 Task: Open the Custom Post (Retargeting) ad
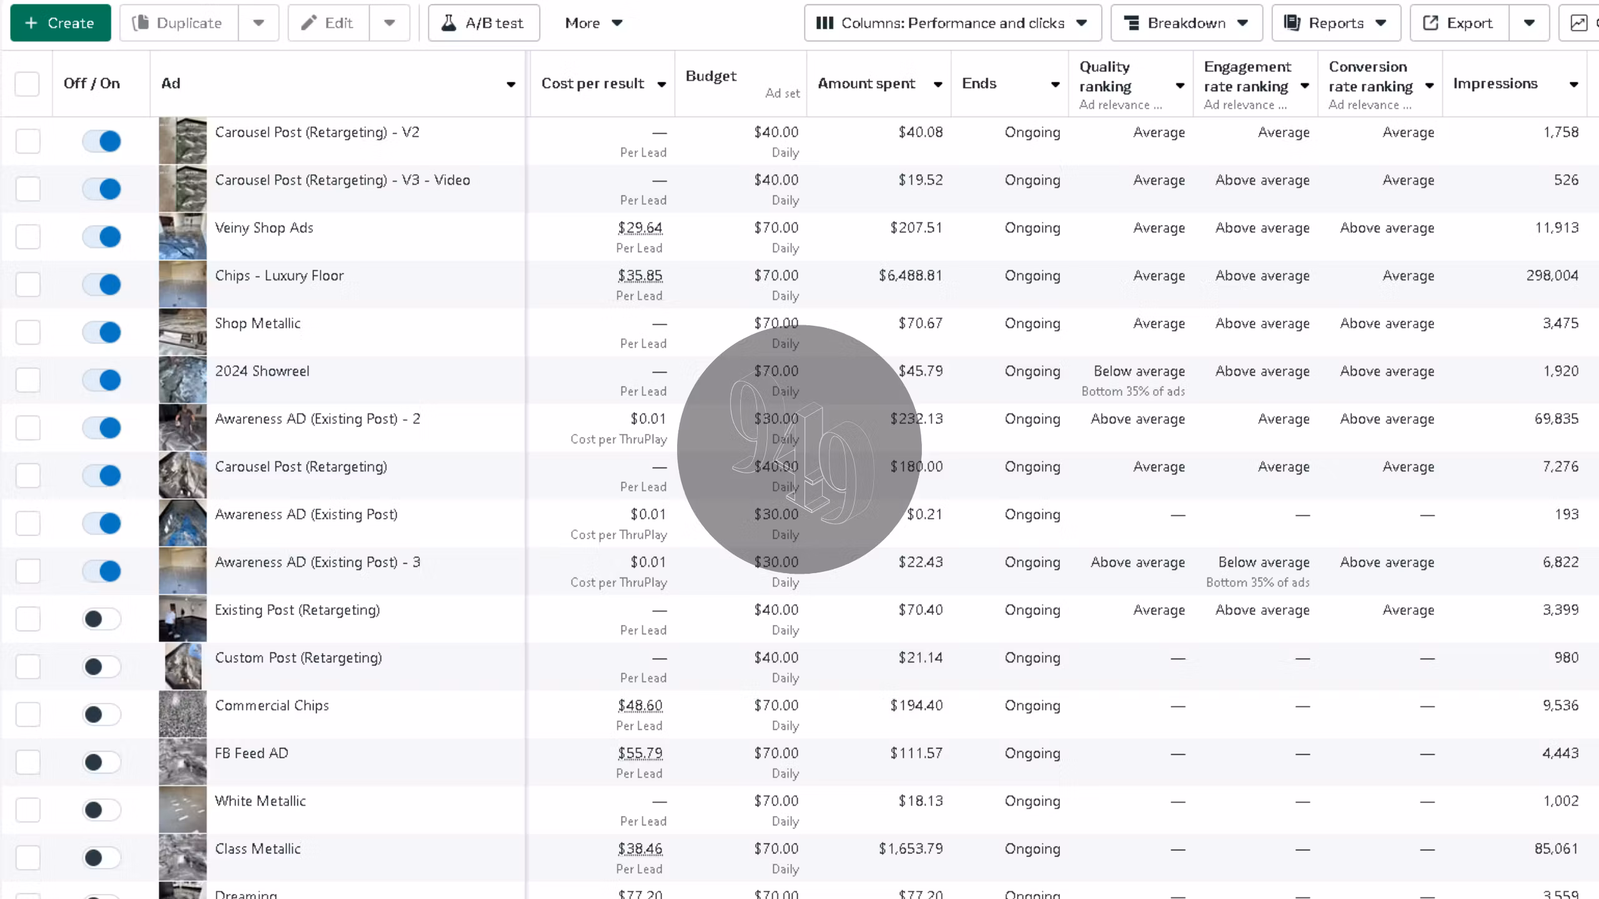pyautogui.click(x=298, y=657)
